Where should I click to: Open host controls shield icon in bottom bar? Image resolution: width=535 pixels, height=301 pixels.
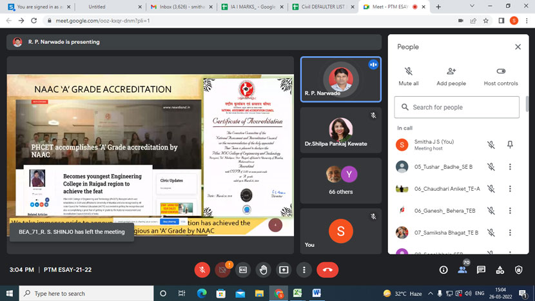pyautogui.click(x=518, y=269)
